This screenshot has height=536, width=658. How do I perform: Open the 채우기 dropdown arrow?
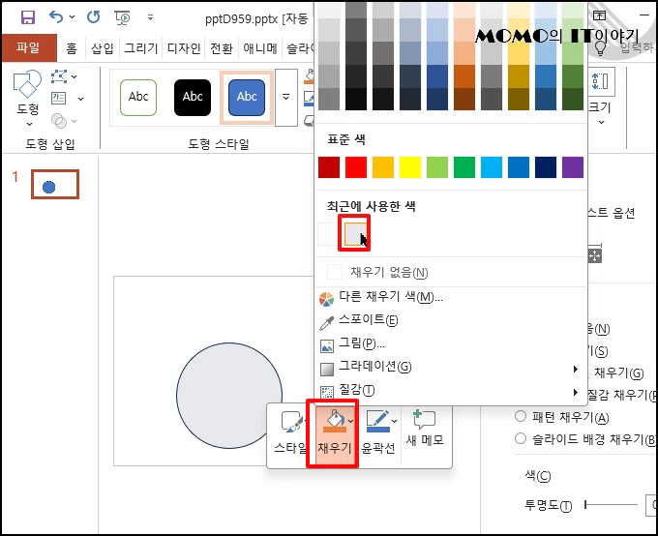pos(351,421)
